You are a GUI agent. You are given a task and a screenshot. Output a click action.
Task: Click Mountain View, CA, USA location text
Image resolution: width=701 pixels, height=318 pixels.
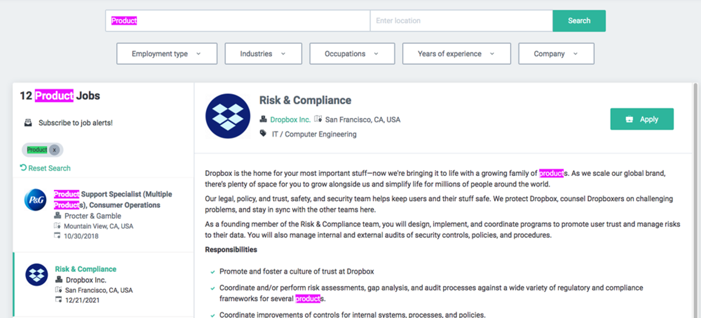tap(99, 226)
